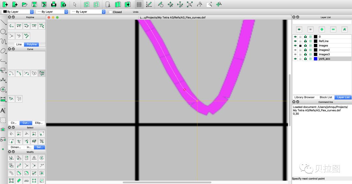Select the Circle tool in left sidebar
This screenshot has height=184, width=352.
coord(3,32)
